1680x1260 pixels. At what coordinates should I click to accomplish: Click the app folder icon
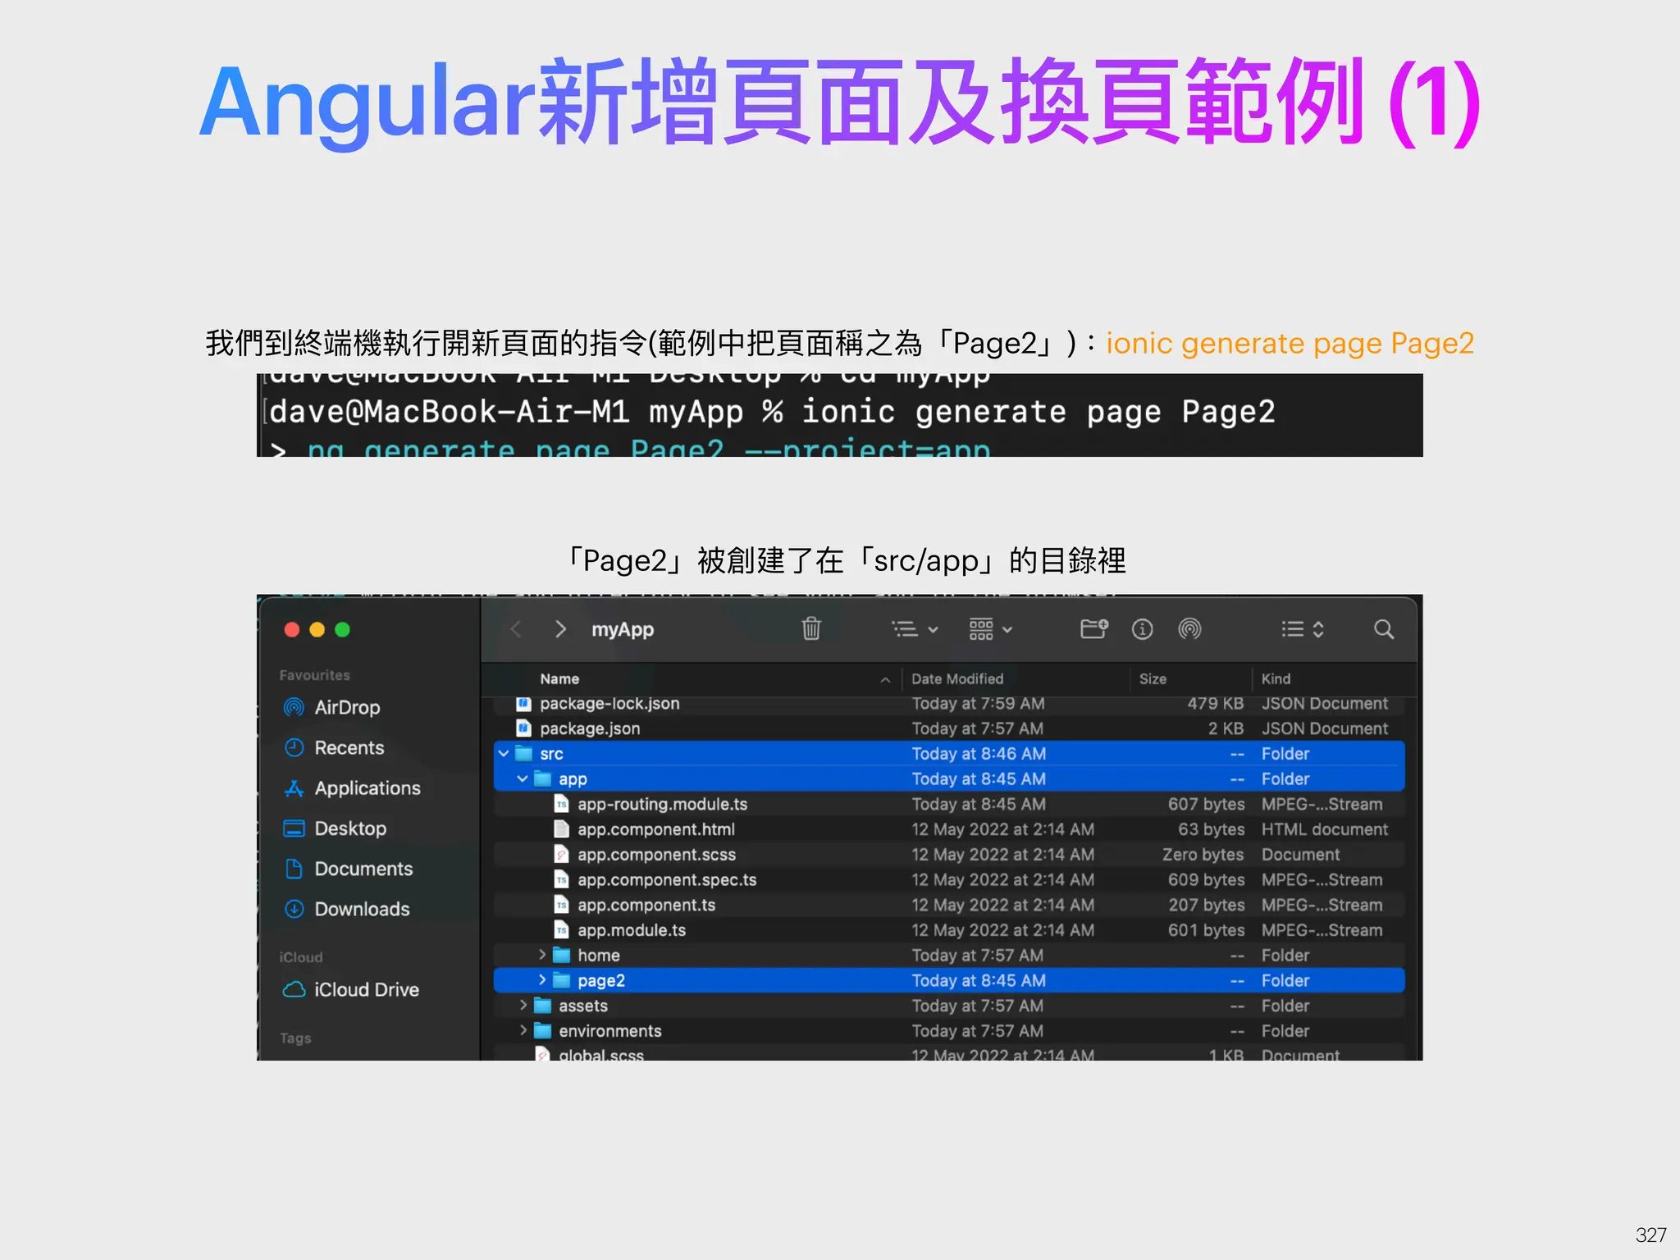pyautogui.click(x=542, y=778)
